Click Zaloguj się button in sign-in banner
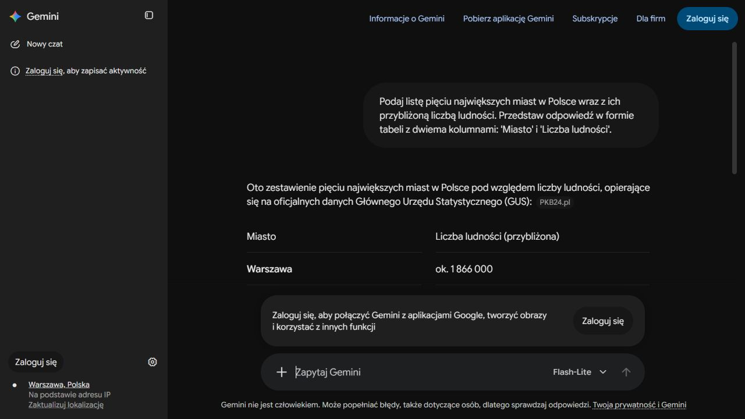Screen dimensions: 745x419 click(x=603, y=321)
